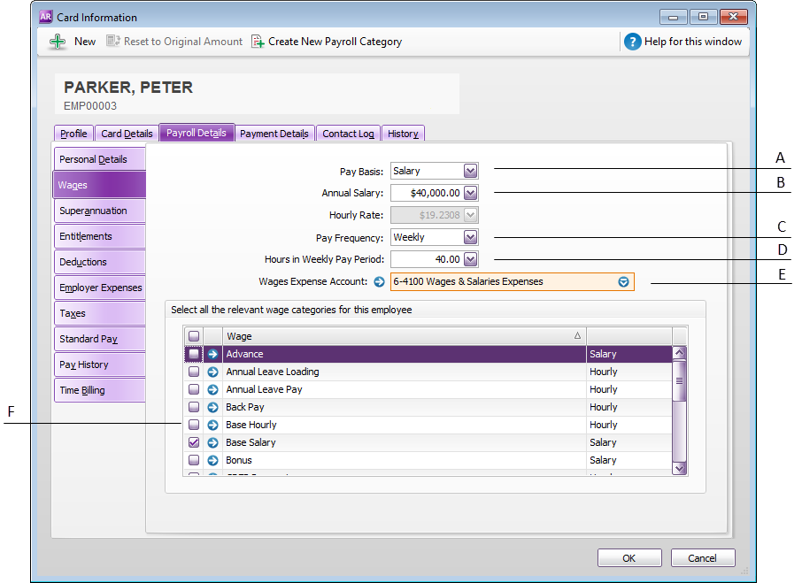The height and width of the screenshot is (583, 802).
Task: Open the Bonus detail arrow
Action: (212, 460)
